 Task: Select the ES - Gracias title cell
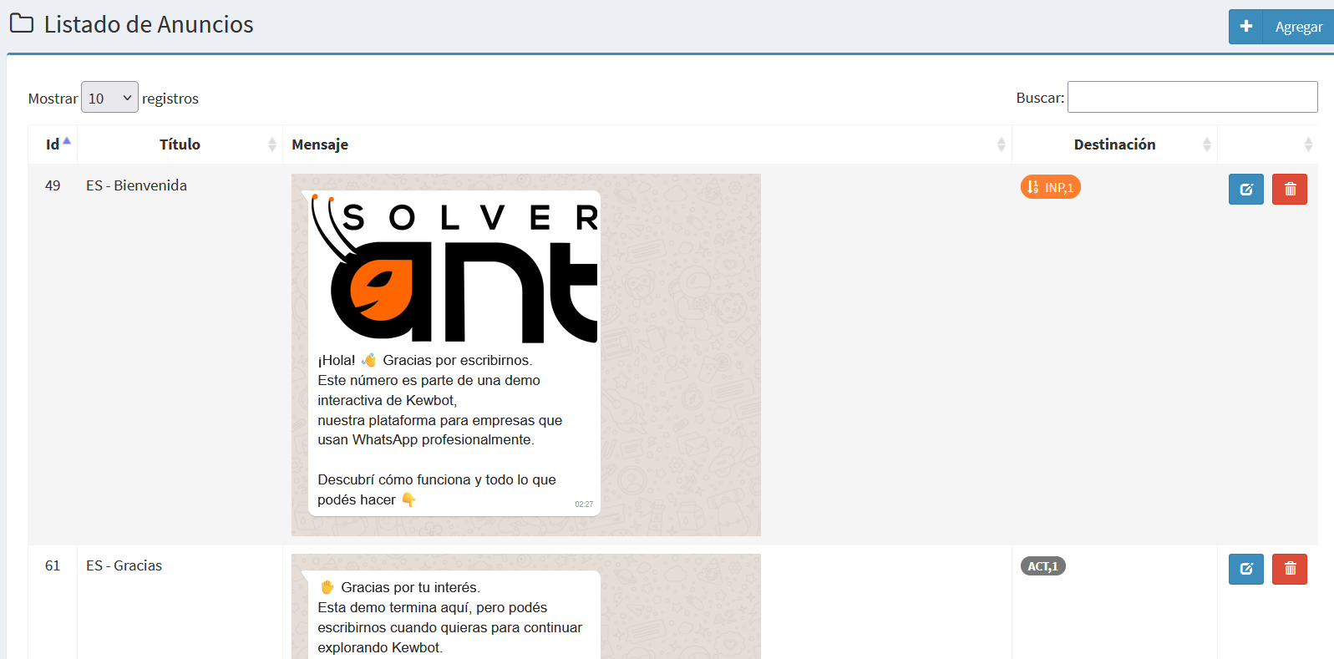point(124,565)
